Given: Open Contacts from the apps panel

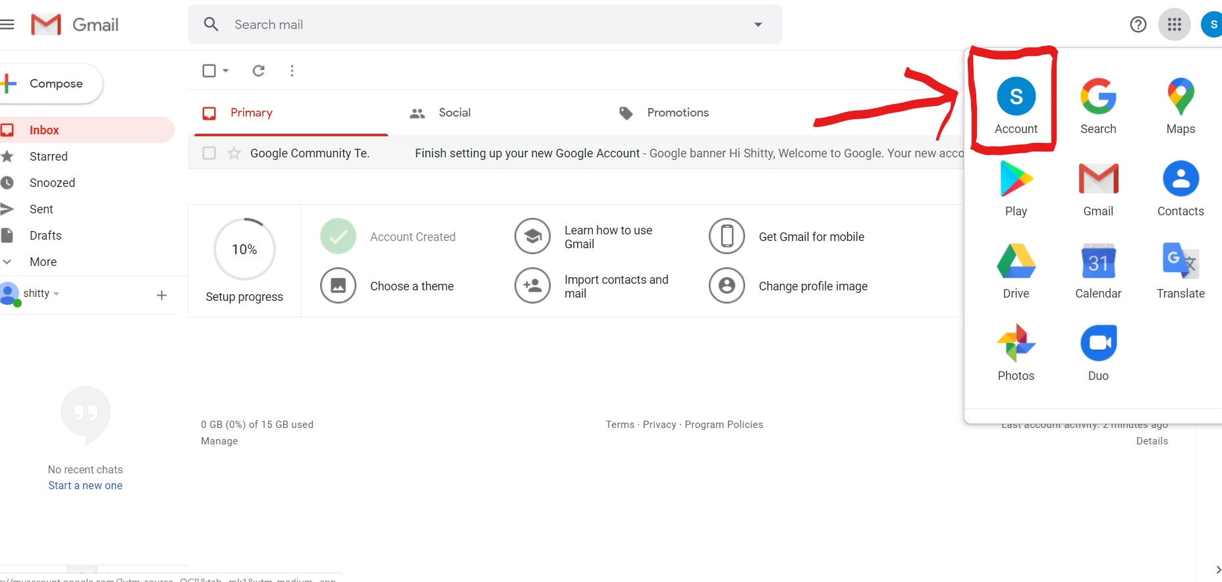Looking at the screenshot, I should pyautogui.click(x=1180, y=188).
